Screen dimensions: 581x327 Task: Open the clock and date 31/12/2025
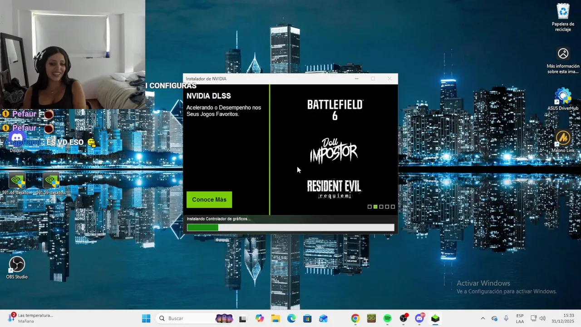click(x=563, y=318)
